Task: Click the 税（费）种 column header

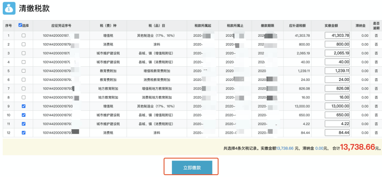Action: (108, 26)
